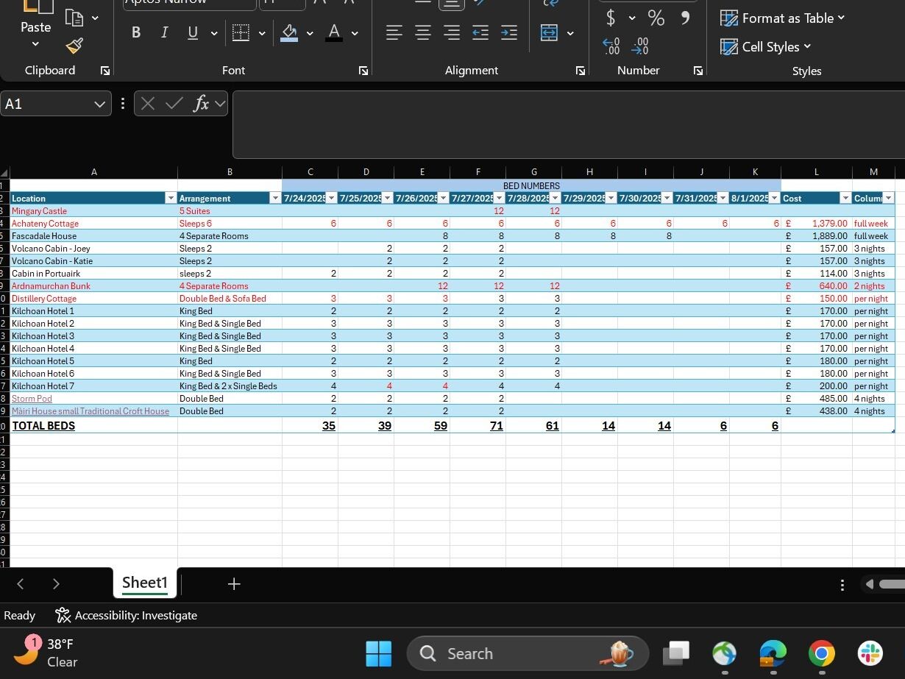Open Slack from the taskbar
The image size is (905, 679).
pos(870,653)
